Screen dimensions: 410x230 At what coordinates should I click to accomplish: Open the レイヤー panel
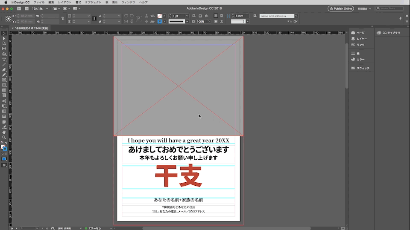pos(361,39)
